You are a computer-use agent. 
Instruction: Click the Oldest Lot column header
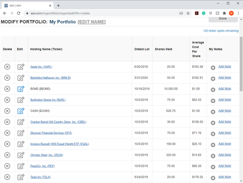pos(142,49)
